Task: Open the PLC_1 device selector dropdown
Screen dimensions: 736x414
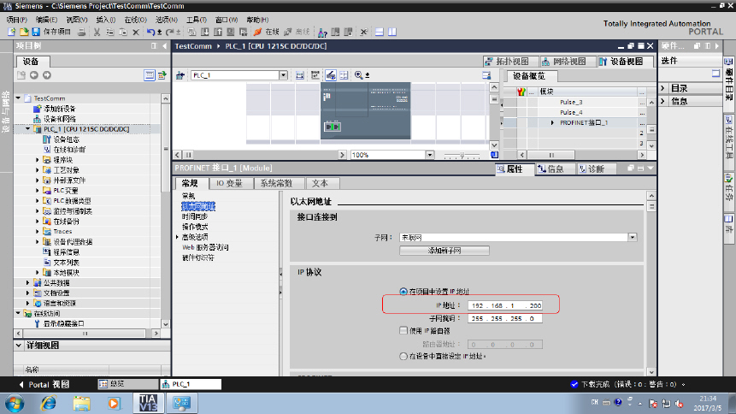Action: click(283, 75)
